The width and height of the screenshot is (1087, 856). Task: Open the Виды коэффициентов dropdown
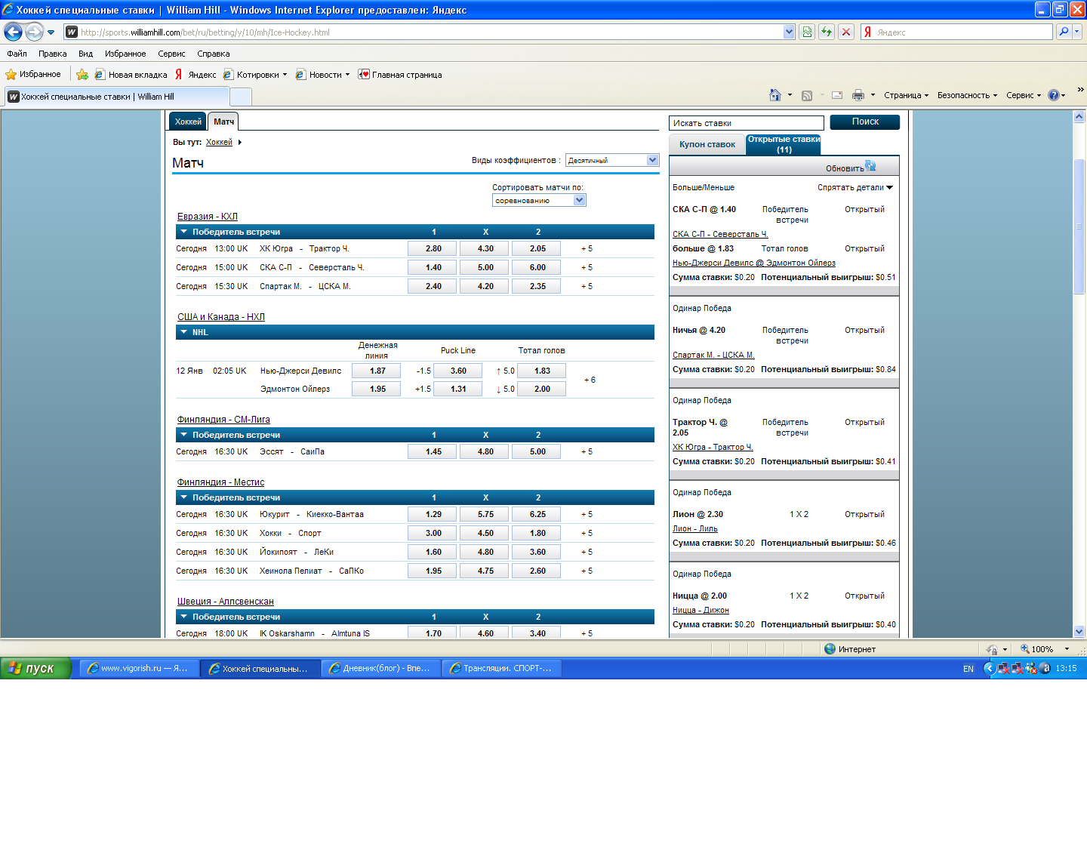click(612, 160)
